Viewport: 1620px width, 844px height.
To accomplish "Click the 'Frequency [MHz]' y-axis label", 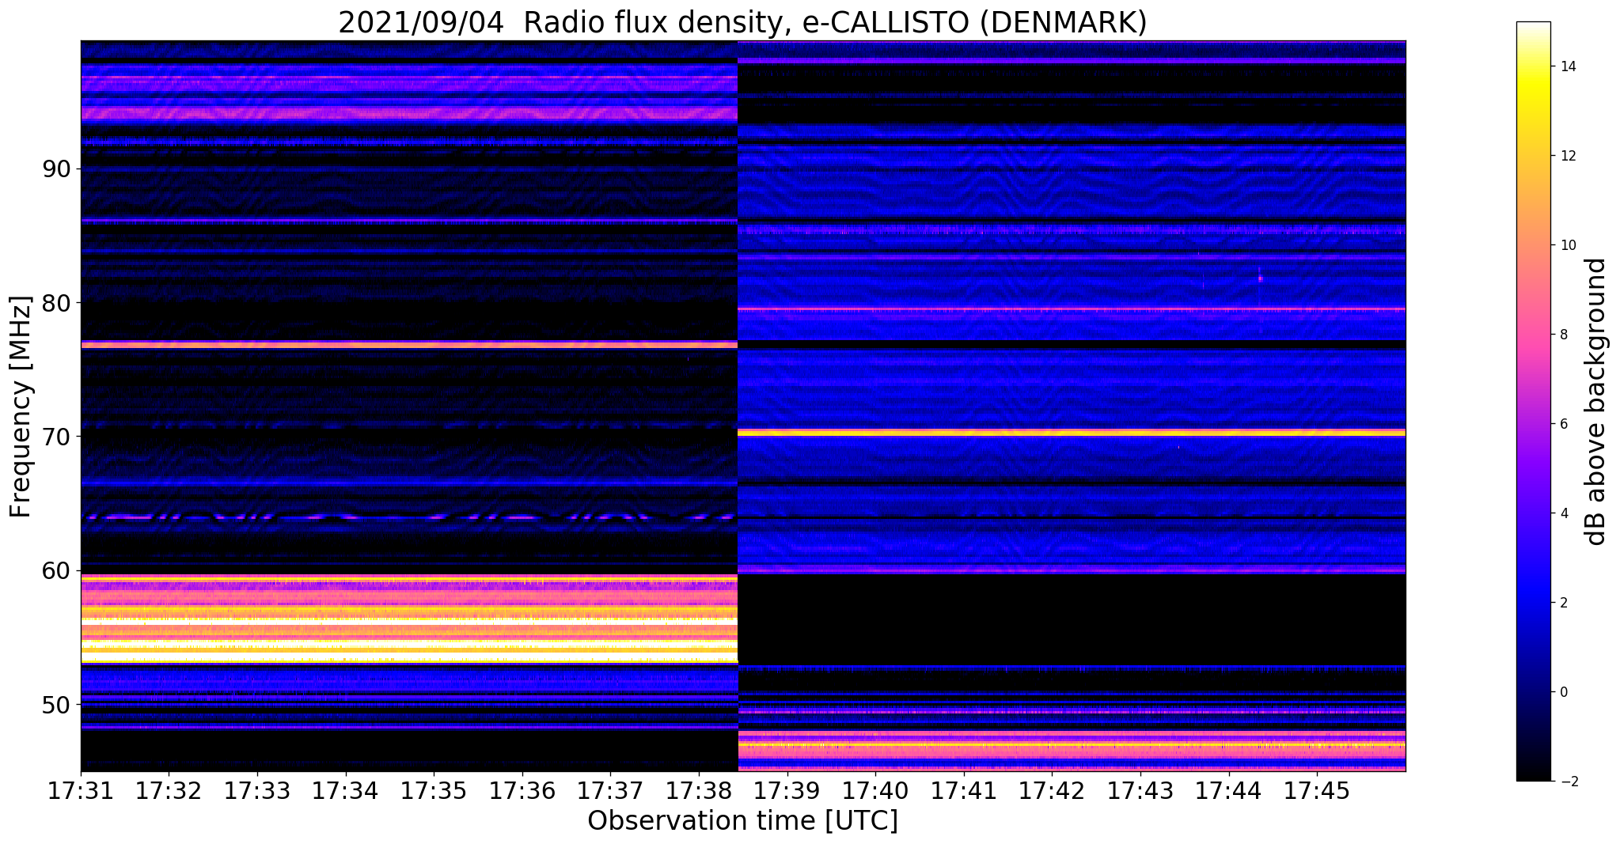I will (21, 407).
